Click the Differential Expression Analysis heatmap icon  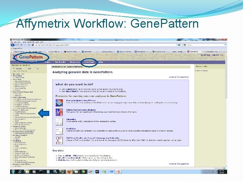tap(59, 112)
